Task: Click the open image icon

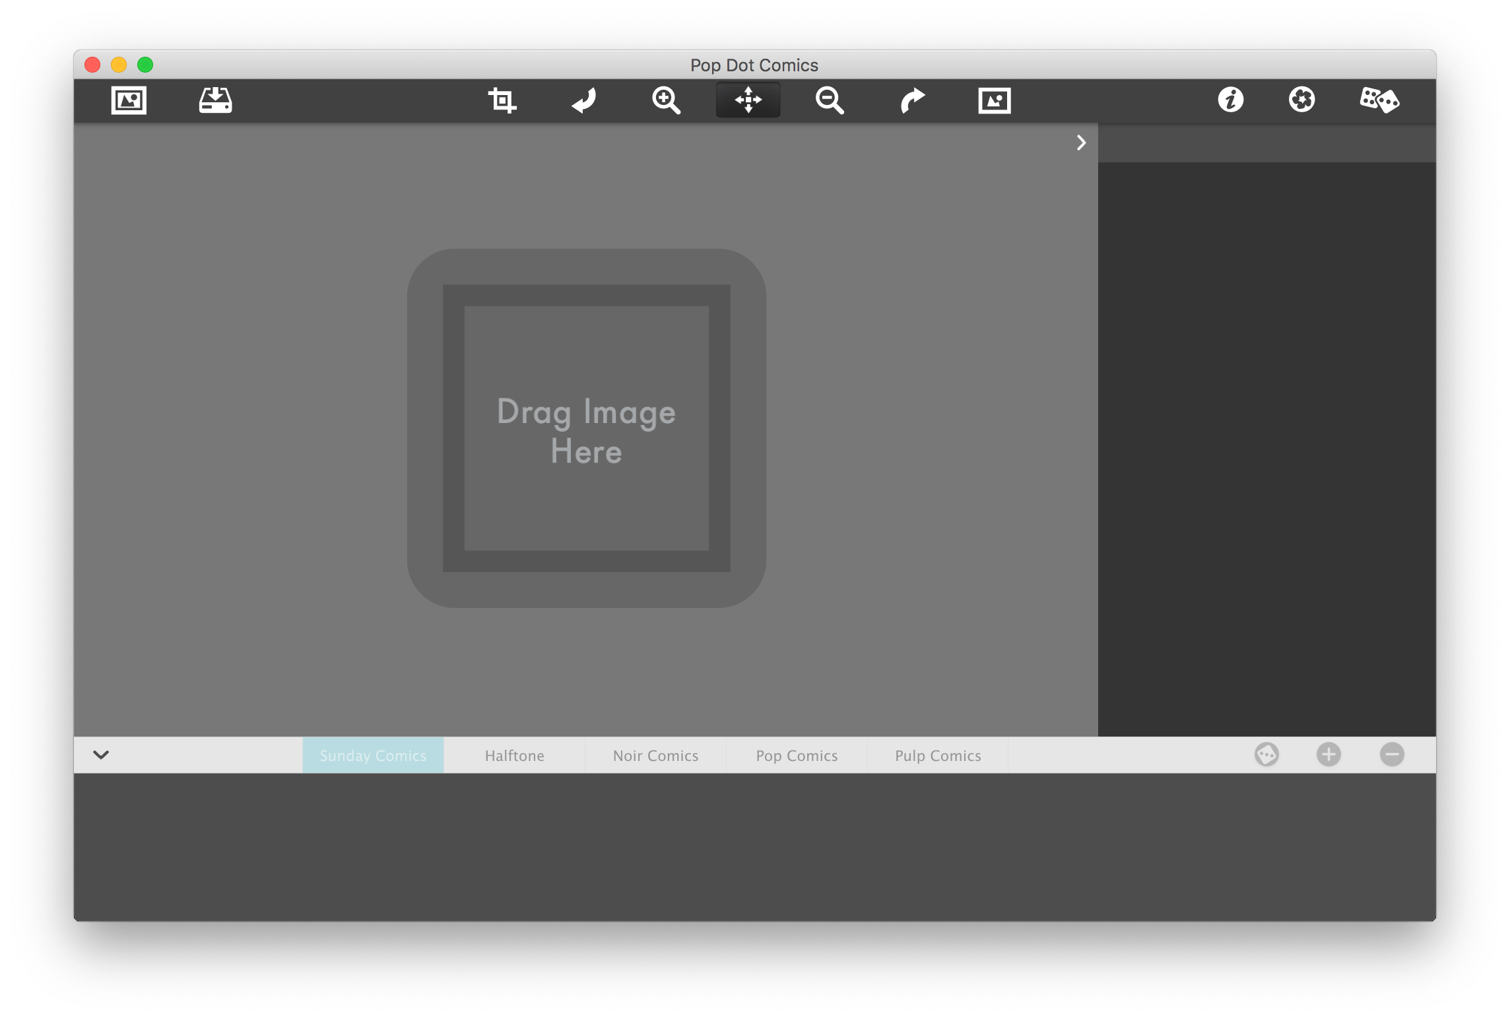Action: pyautogui.click(x=129, y=100)
